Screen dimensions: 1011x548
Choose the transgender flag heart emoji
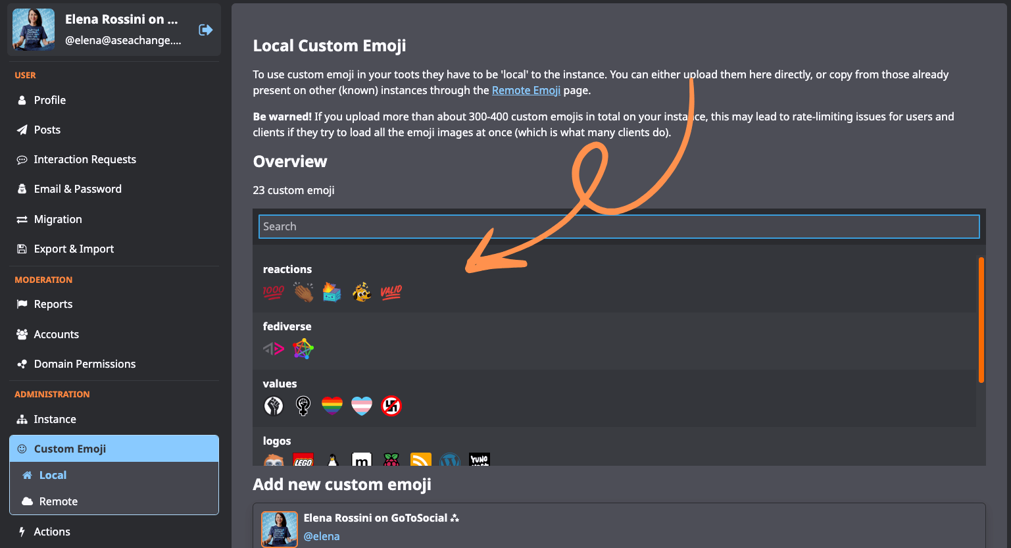click(x=362, y=406)
